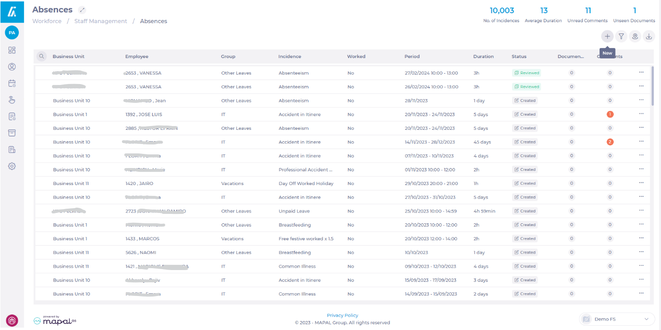This screenshot has height=330, width=661.
Task: Open the dashboard grid icon in the sidebar
Action: 12,50
